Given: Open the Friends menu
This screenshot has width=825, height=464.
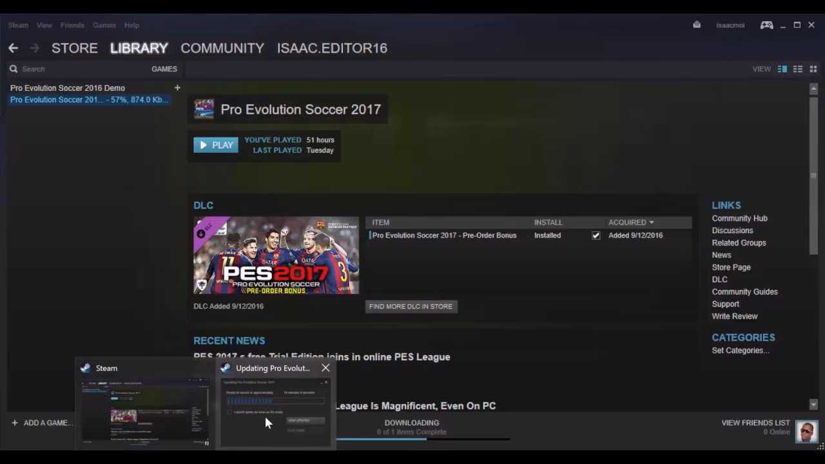Looking at the screenshot, I should tap(72, 25).
